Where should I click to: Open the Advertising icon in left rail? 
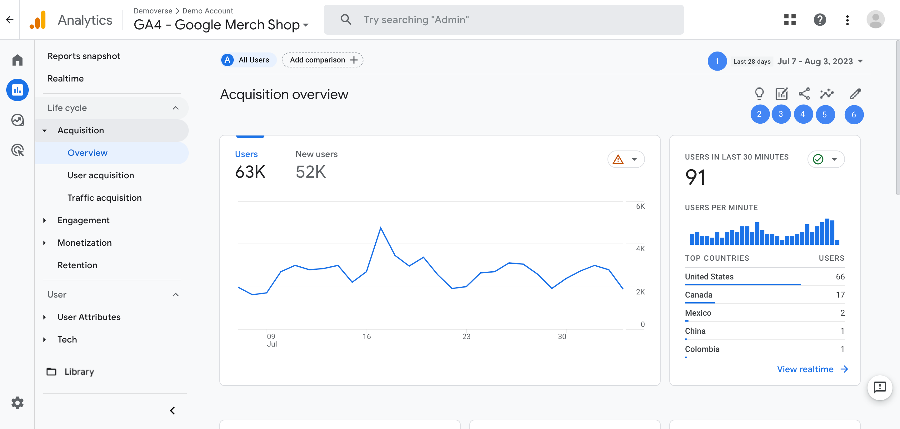[17, 150]
